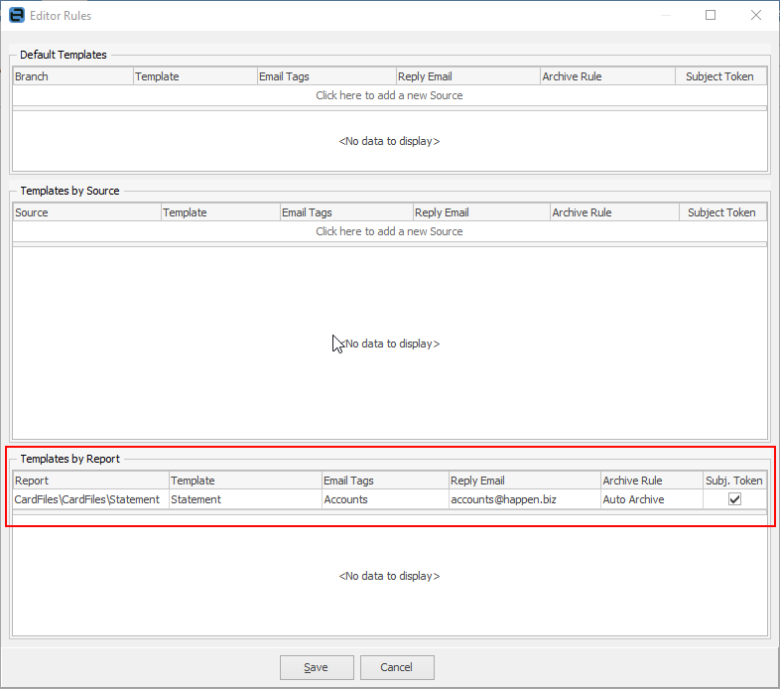Select the Statement template cell
Image resolution: width=780 pixels, height=689 pixels.
pyautogui.click(x=246, y=499)
